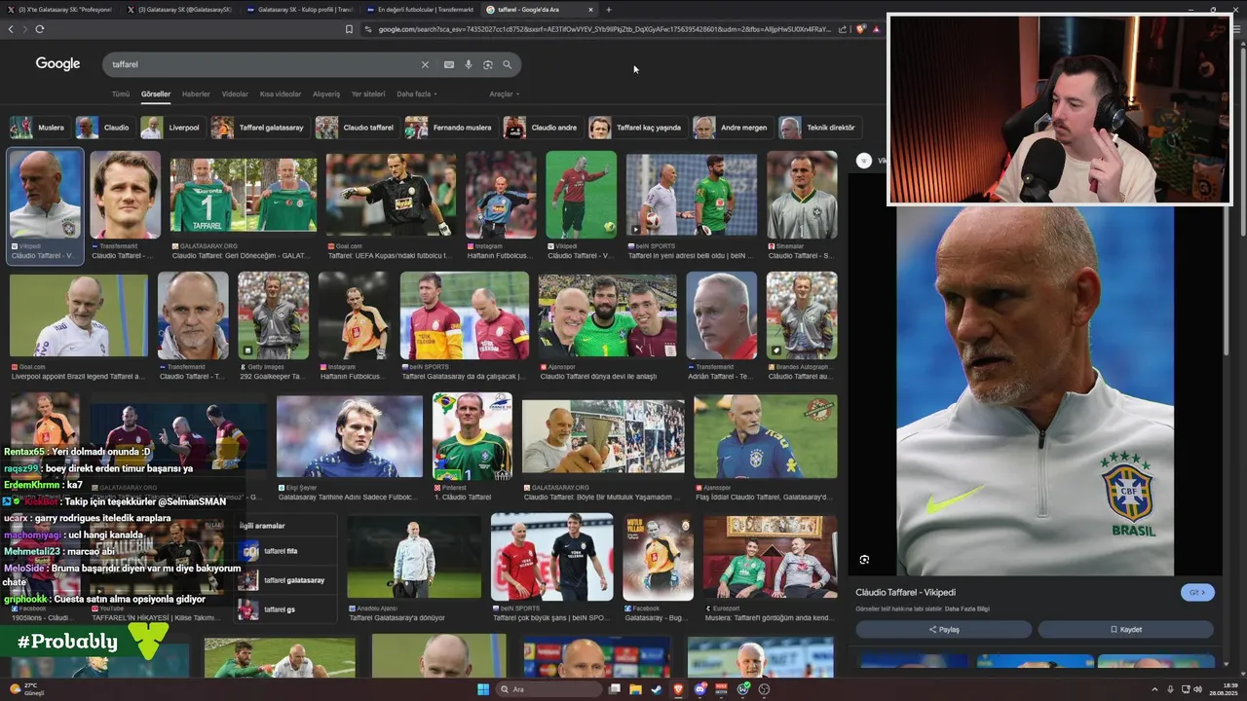The width and height of the screenshot is (1247, 701).
Task: Open the Goal.com 'UEFA Kupası'ndaki' thumbnail
Action: point(391,195)
